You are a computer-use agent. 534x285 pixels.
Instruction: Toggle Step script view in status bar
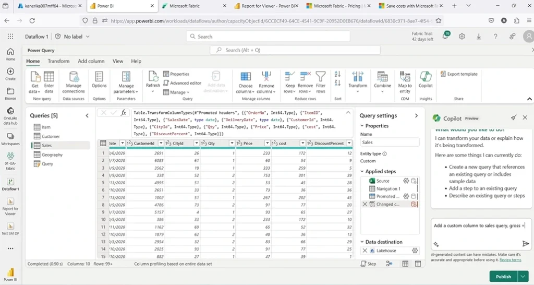(369, 264)
